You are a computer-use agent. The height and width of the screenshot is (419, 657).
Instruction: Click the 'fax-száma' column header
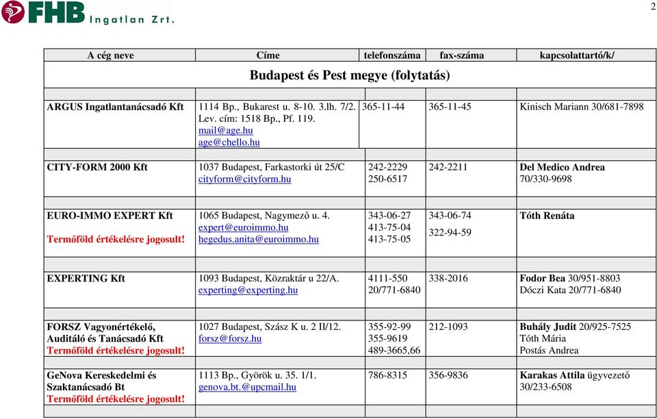[462, 55]
